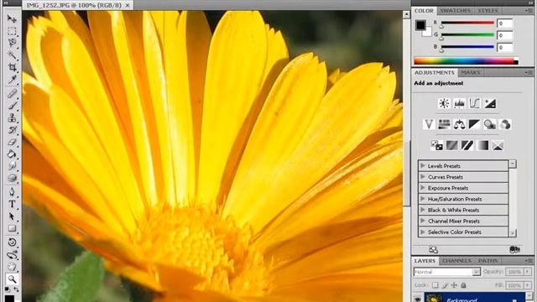Reset to default foreground/background colors

tap(8, 289)
